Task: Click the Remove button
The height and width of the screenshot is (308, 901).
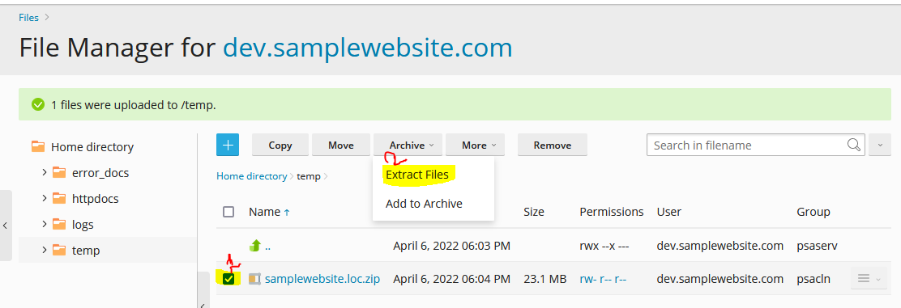Action: [553, 146]
